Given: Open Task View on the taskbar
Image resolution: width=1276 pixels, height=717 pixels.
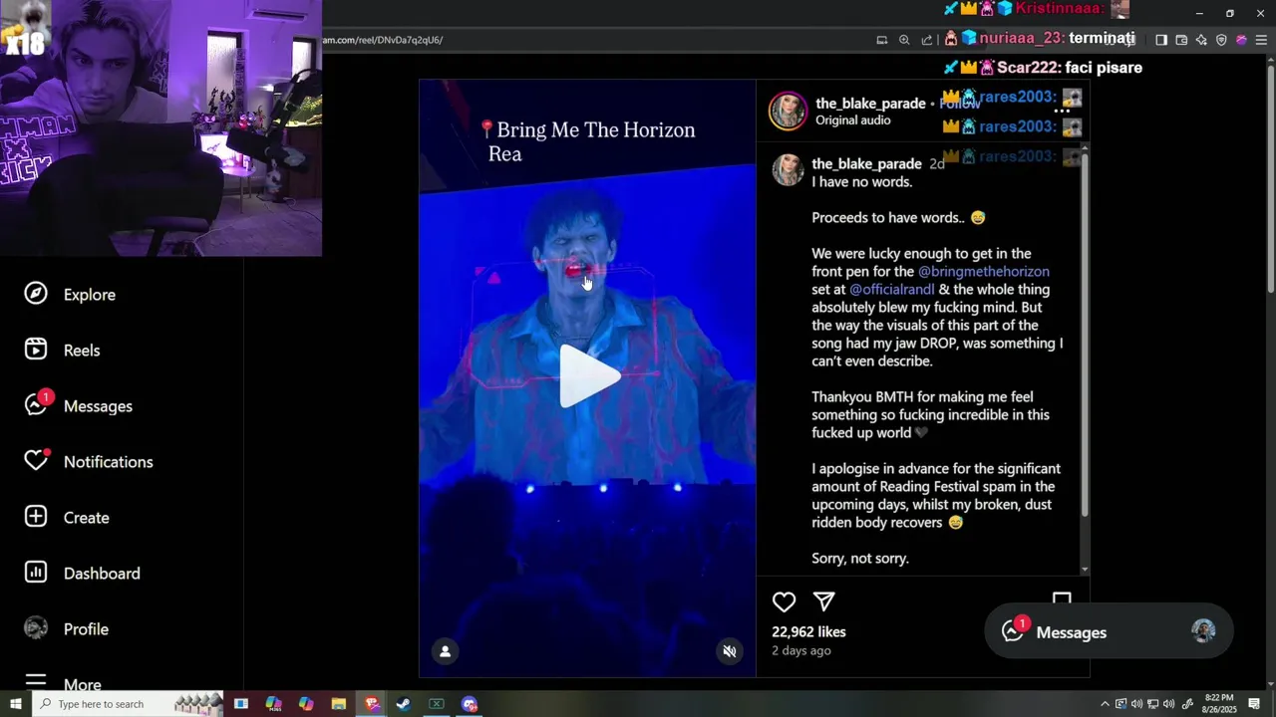Looking at the screenshot, I should [x=241, y=704].
